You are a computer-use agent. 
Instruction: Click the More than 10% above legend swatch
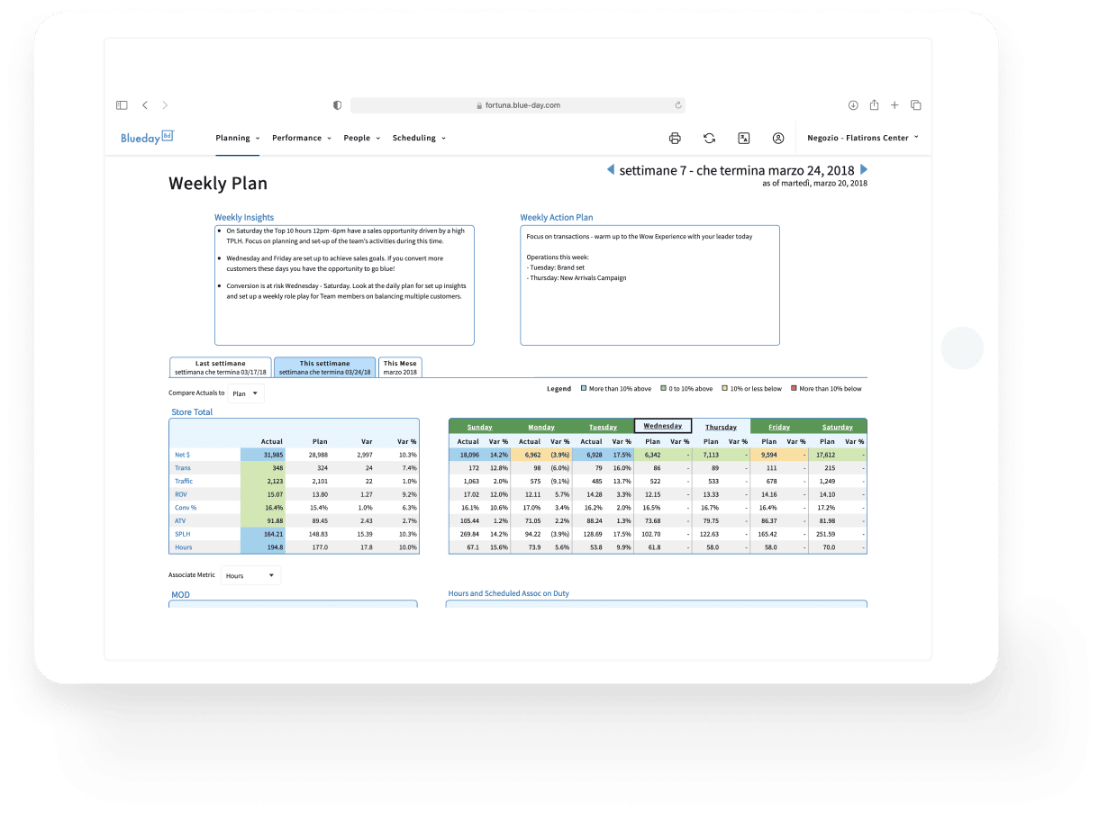click(584, 389)
